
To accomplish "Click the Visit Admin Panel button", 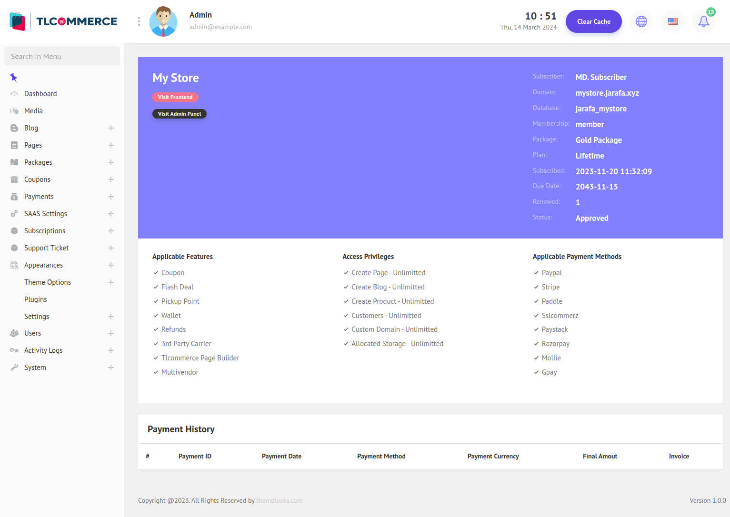I will point(180,114).
